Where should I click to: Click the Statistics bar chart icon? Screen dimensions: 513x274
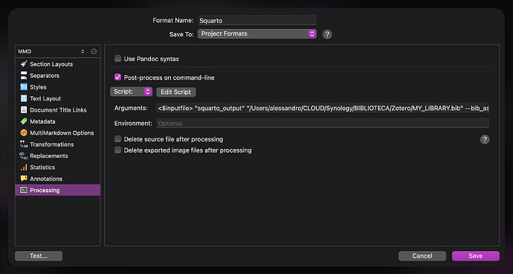(24, 167)
